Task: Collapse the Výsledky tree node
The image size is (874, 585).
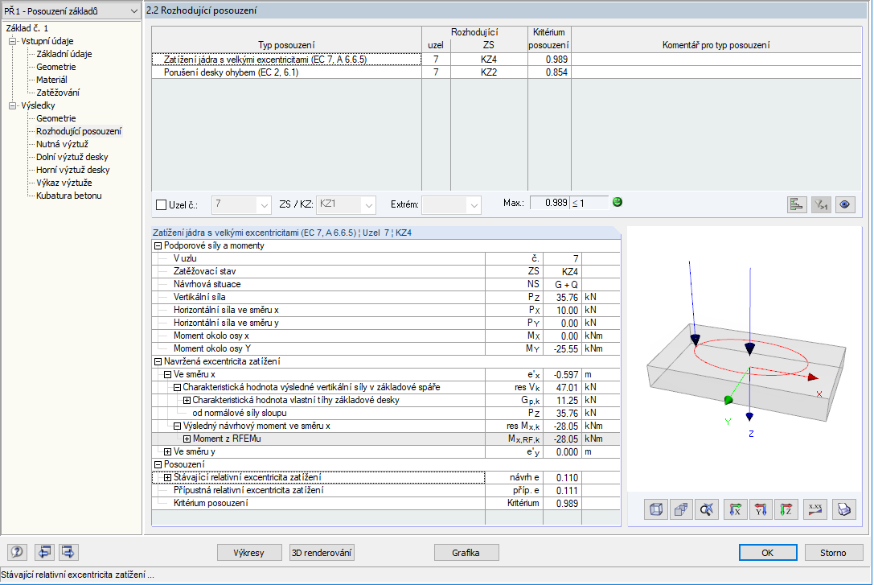Action: pyautogui.click(x=13, y=105)
